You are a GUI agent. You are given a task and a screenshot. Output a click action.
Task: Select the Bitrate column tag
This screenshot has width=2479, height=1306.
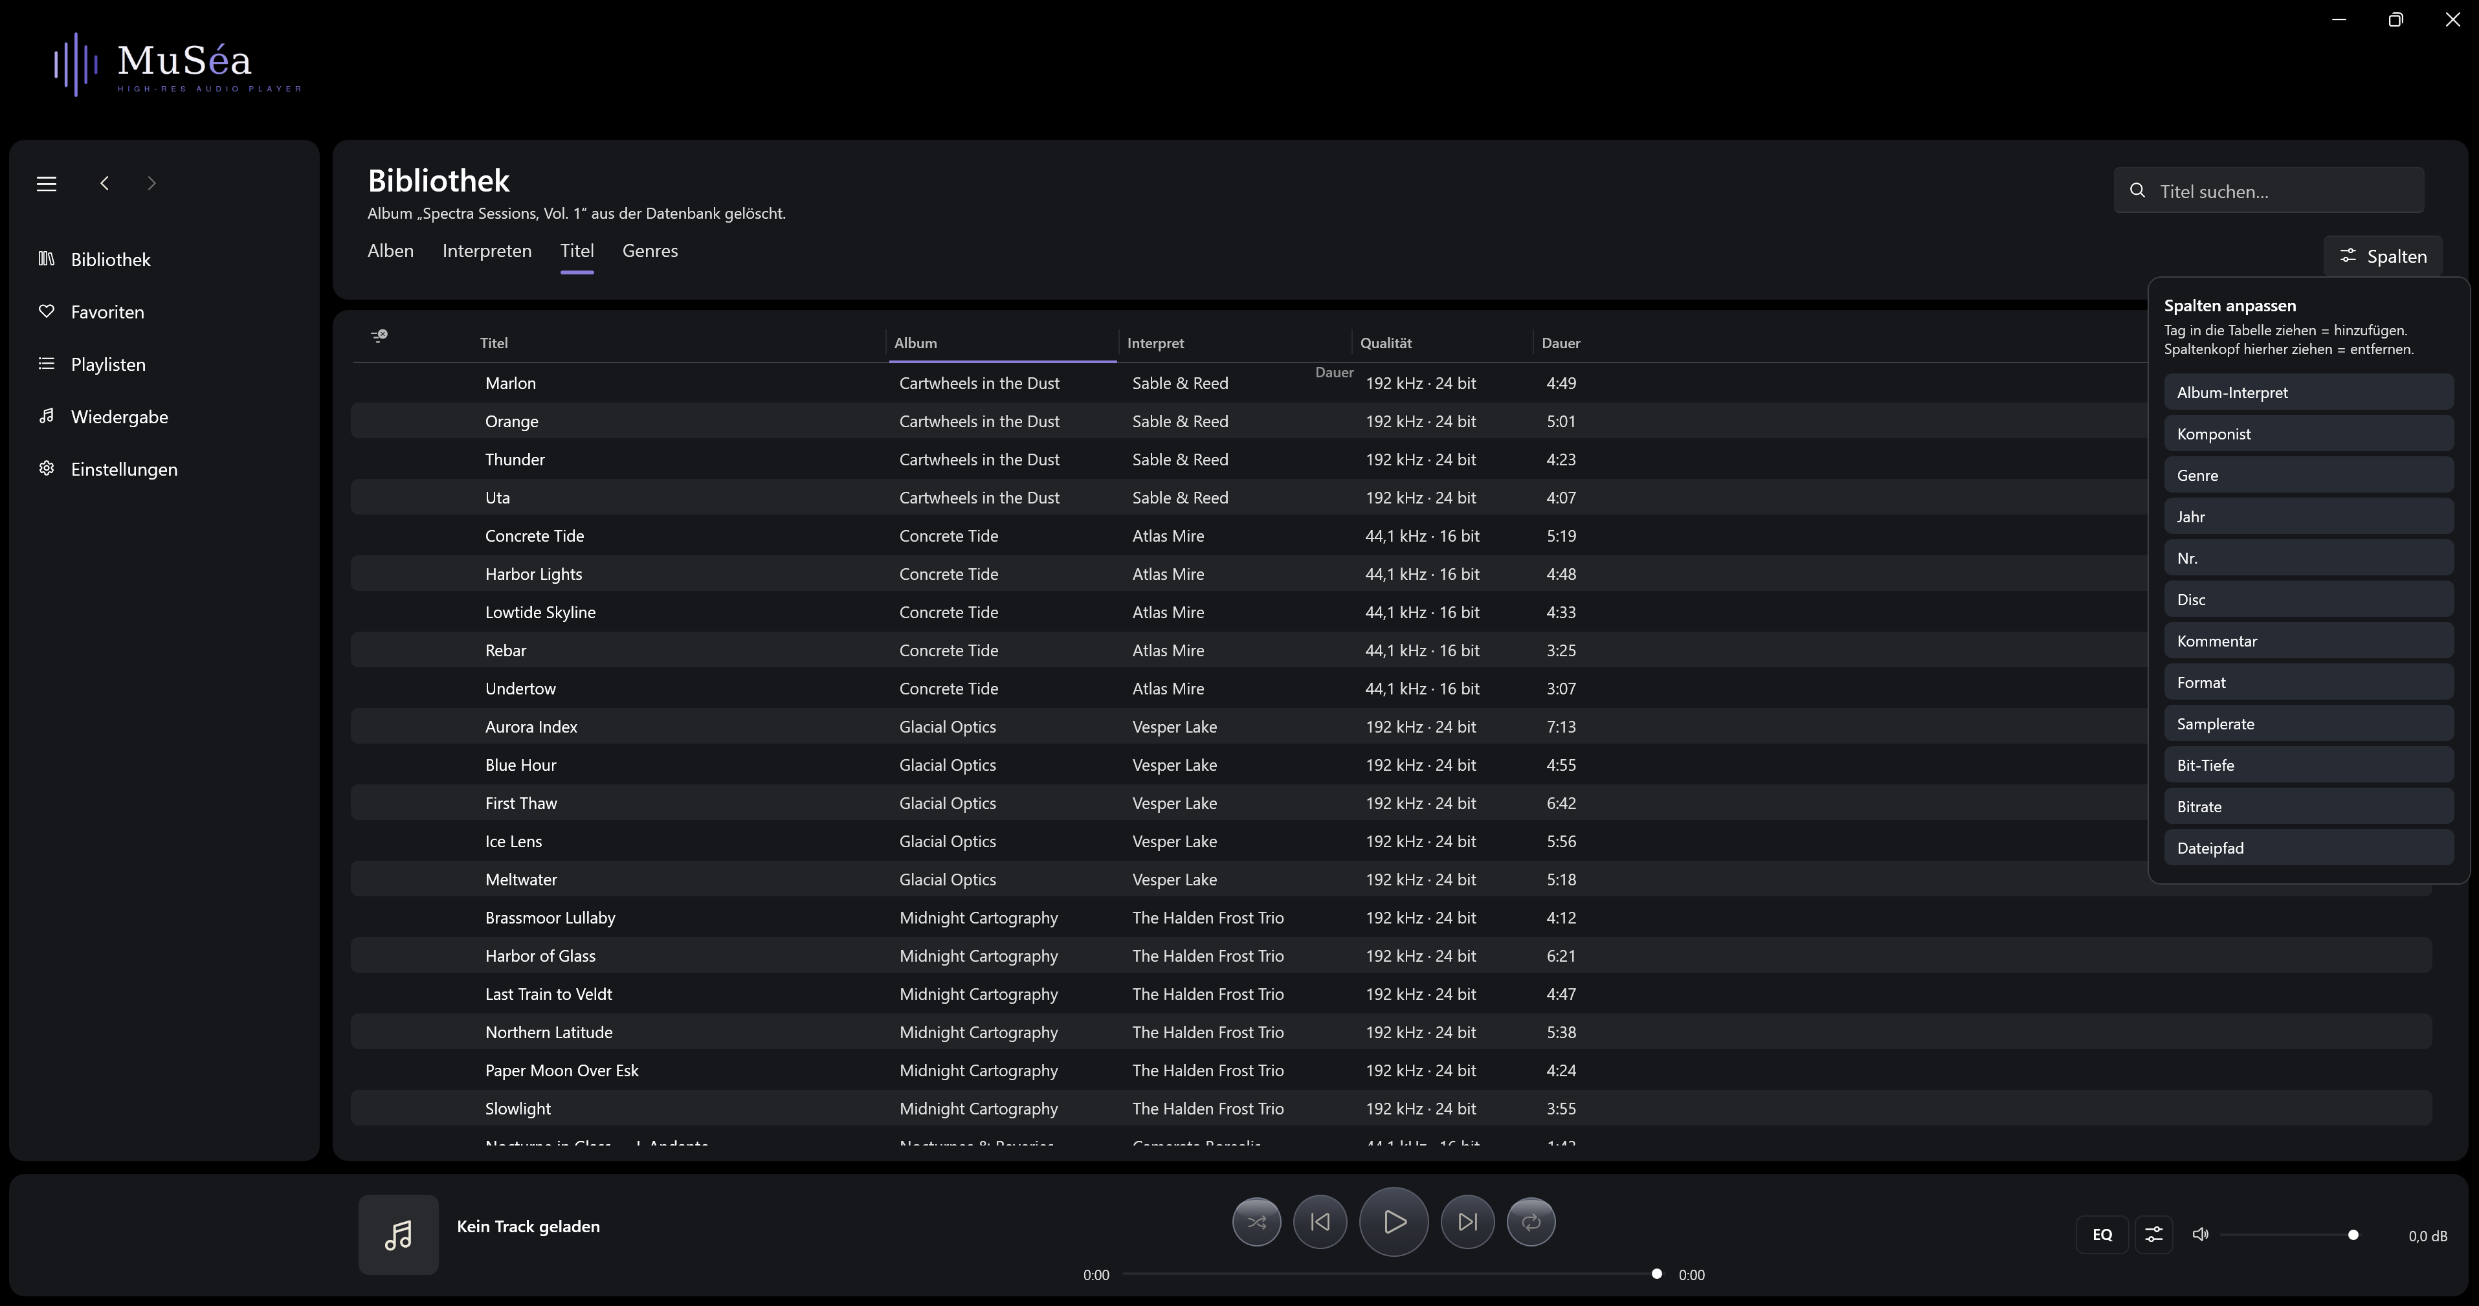(x=2309, y=806)
